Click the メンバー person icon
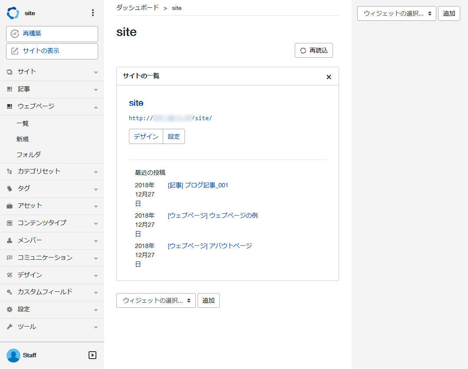 point(10,240)
